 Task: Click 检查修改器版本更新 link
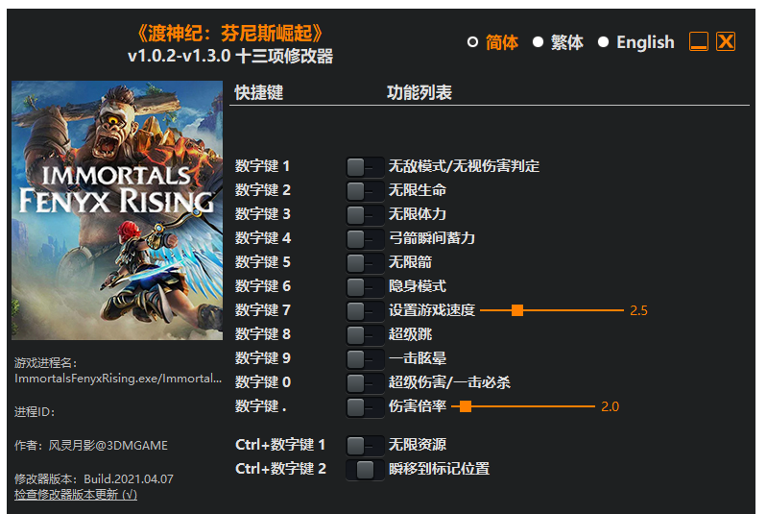(x=76, y=495)
